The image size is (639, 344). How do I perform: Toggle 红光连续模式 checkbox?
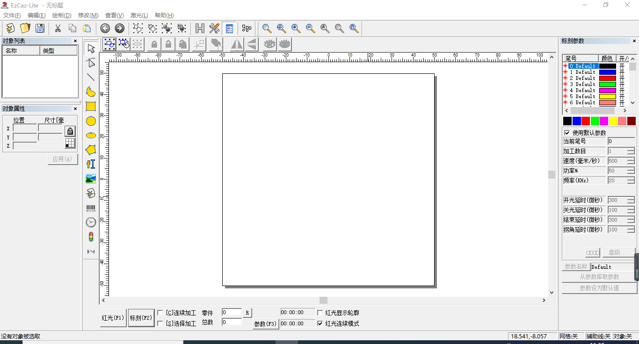[320, 323]
